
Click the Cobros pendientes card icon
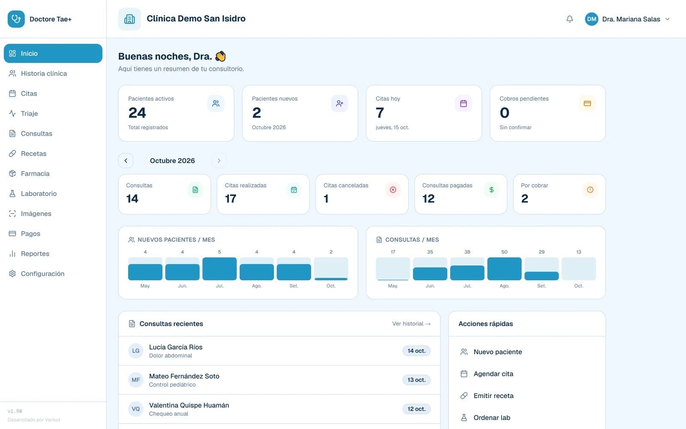pyautogui.click(x=587, y=103)
